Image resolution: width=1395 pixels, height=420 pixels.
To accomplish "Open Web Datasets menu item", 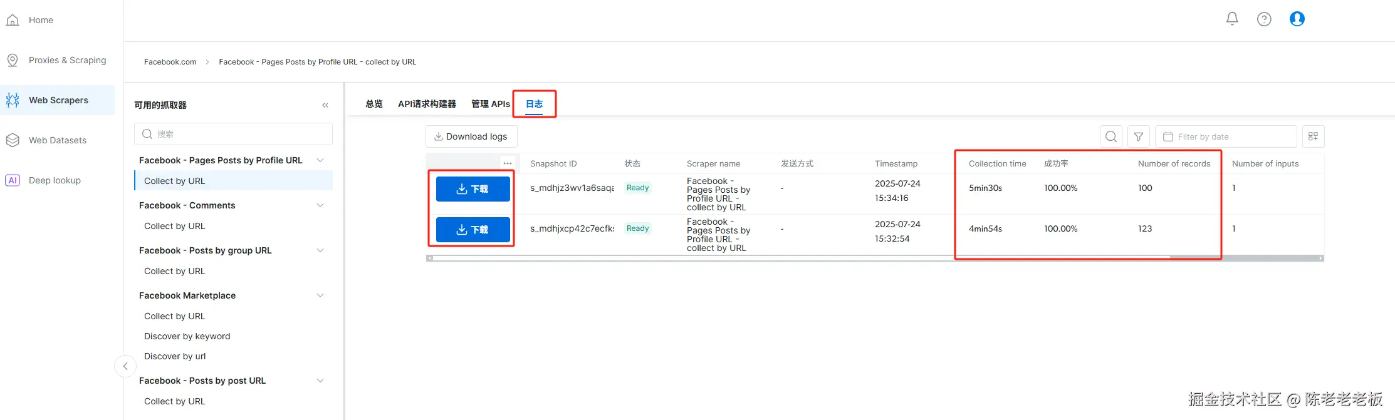I will tap(58, 140).
